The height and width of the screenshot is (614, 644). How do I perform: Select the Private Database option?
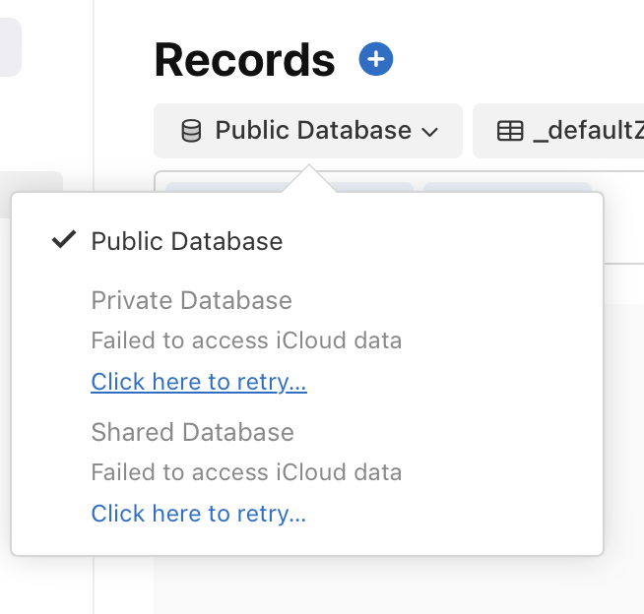click(191, 300)
